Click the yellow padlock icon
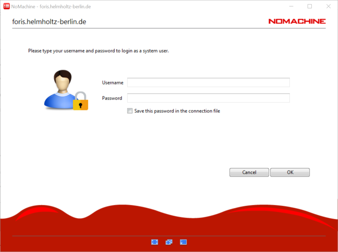Image resolution: width=338 pixels, height=252 pixels. (x=80, y=102)
